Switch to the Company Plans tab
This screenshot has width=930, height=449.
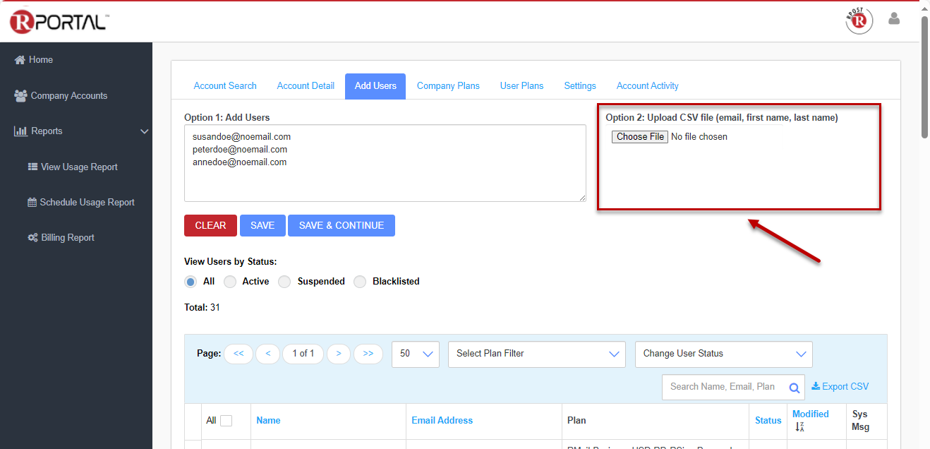coord(448,86)
